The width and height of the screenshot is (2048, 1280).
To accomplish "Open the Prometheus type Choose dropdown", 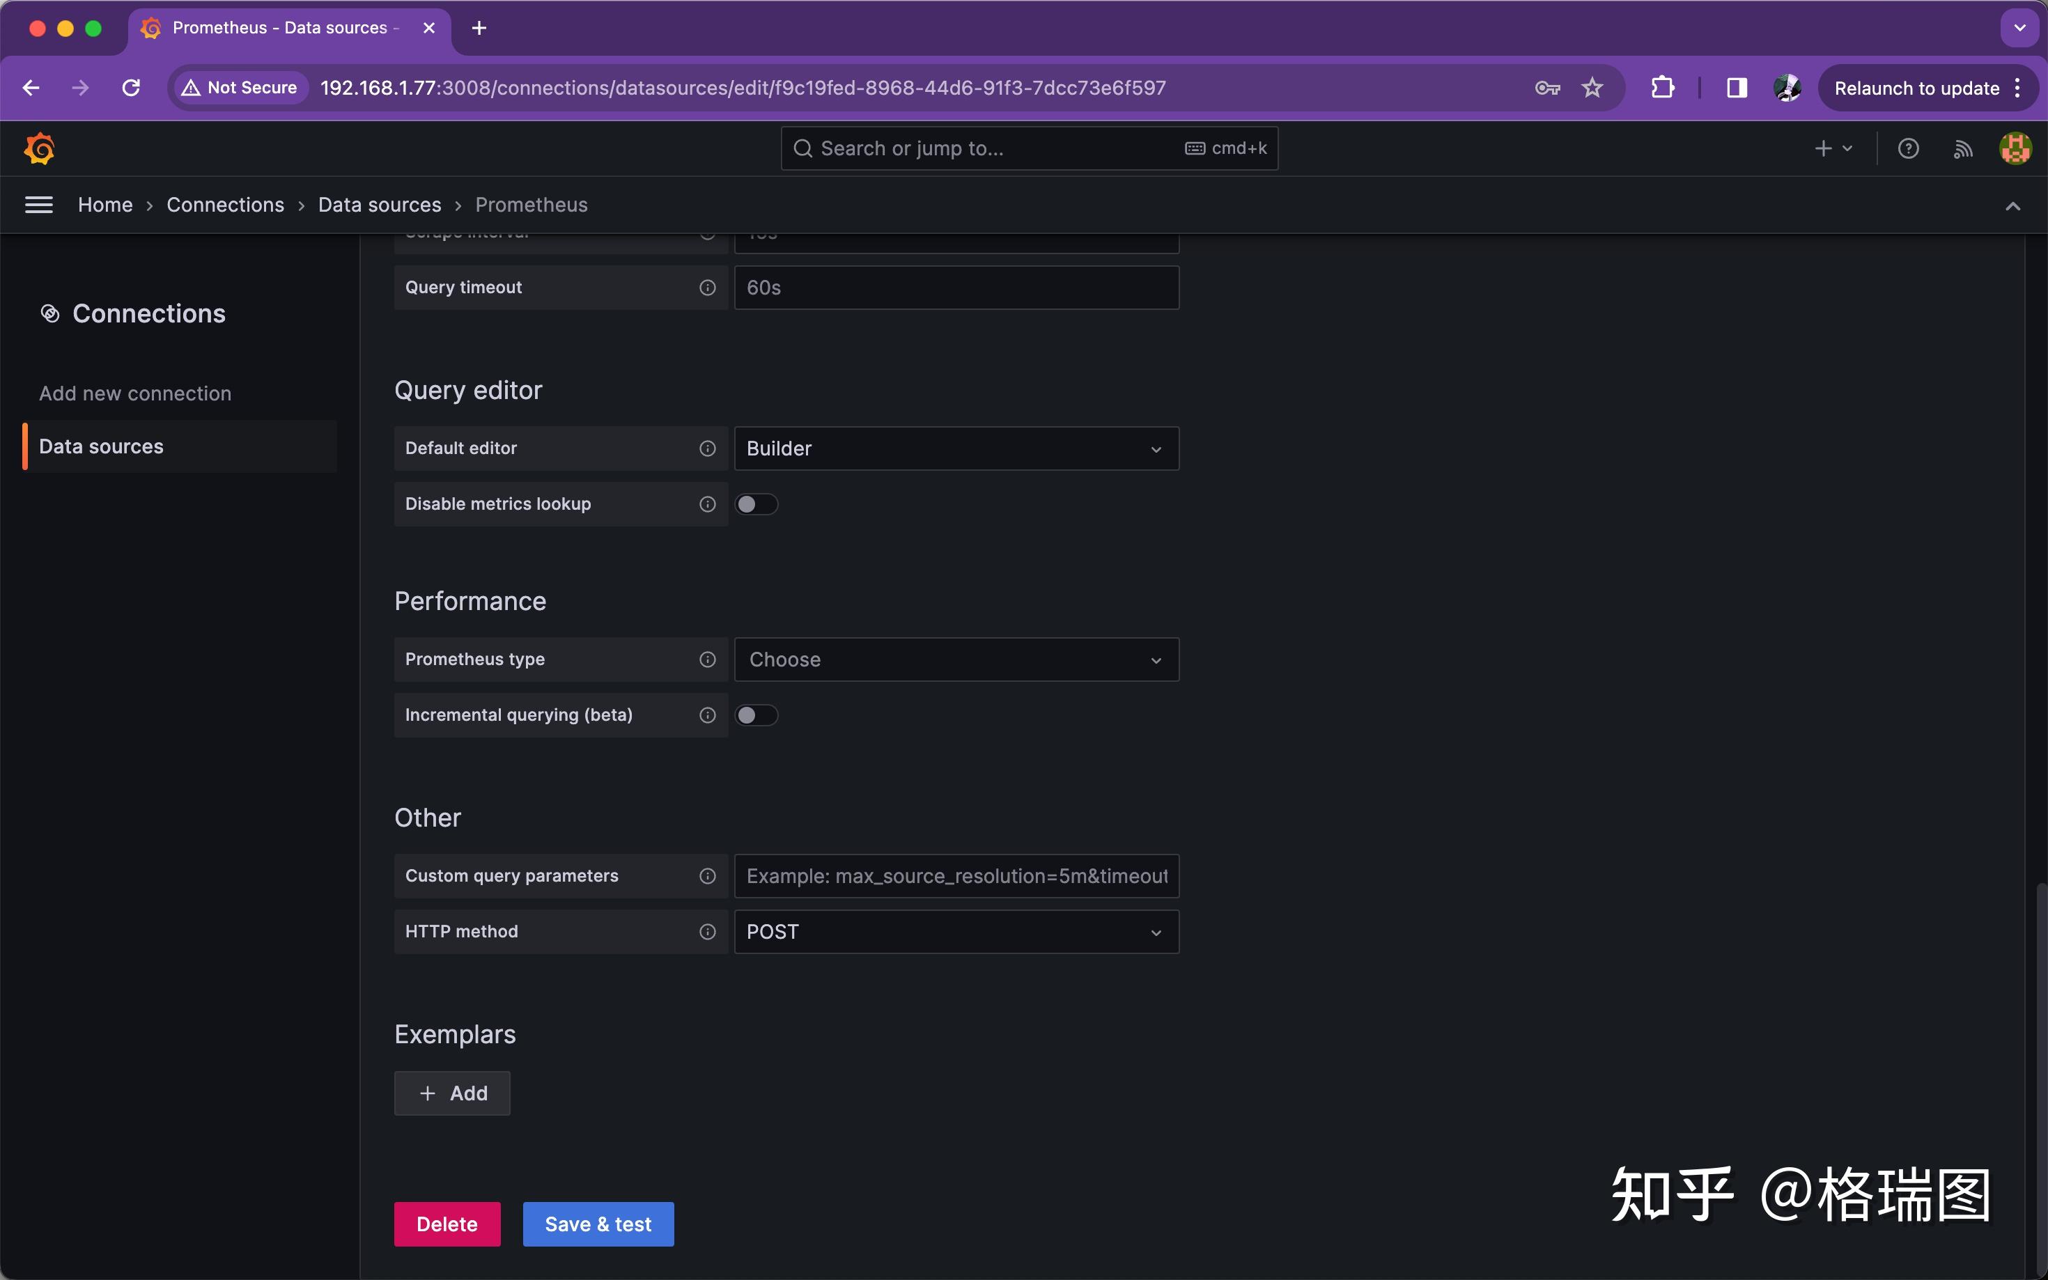I will pyautogui.click(x=956, y=659).
